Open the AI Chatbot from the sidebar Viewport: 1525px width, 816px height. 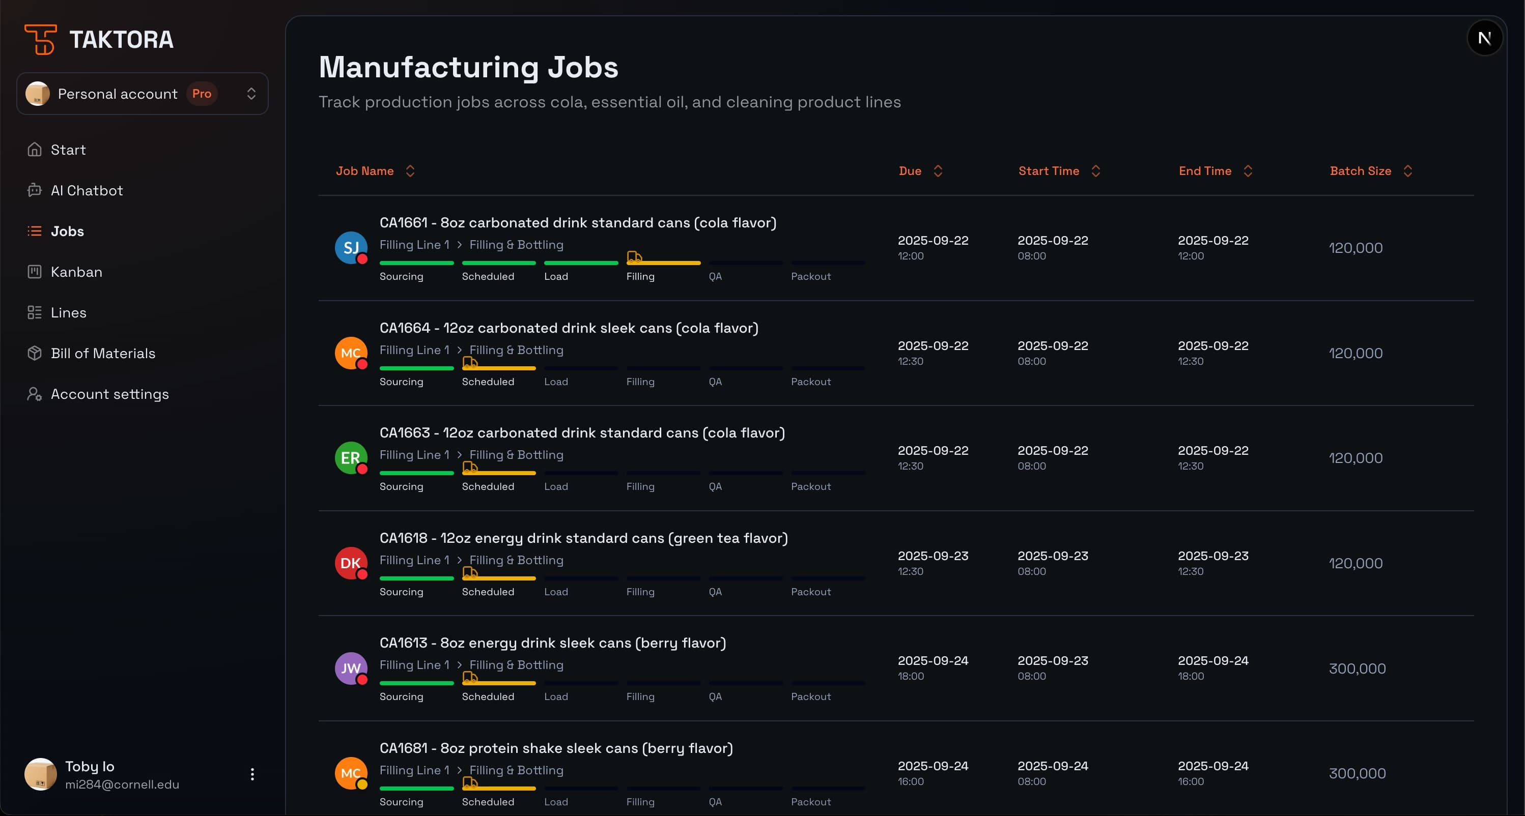coord(35,190)
